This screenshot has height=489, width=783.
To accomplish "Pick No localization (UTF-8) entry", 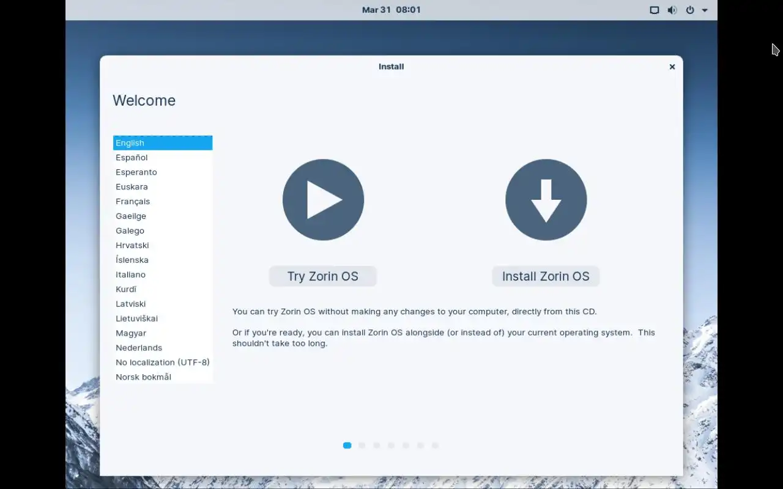I will pyautogui.click(x=163, y=363).
